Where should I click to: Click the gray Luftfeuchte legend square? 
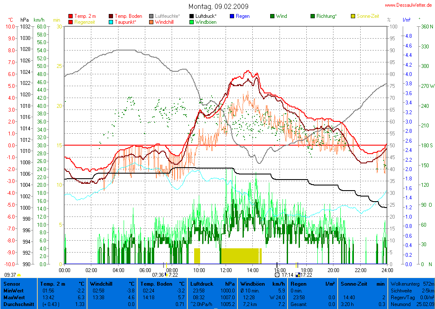[151, 16]
